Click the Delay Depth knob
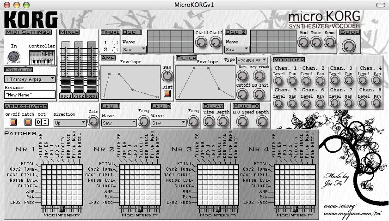 point(223,121)
